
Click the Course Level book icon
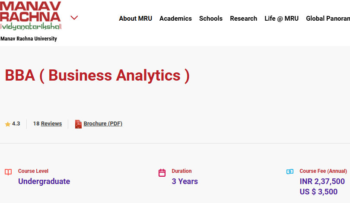tap(8, 172)
